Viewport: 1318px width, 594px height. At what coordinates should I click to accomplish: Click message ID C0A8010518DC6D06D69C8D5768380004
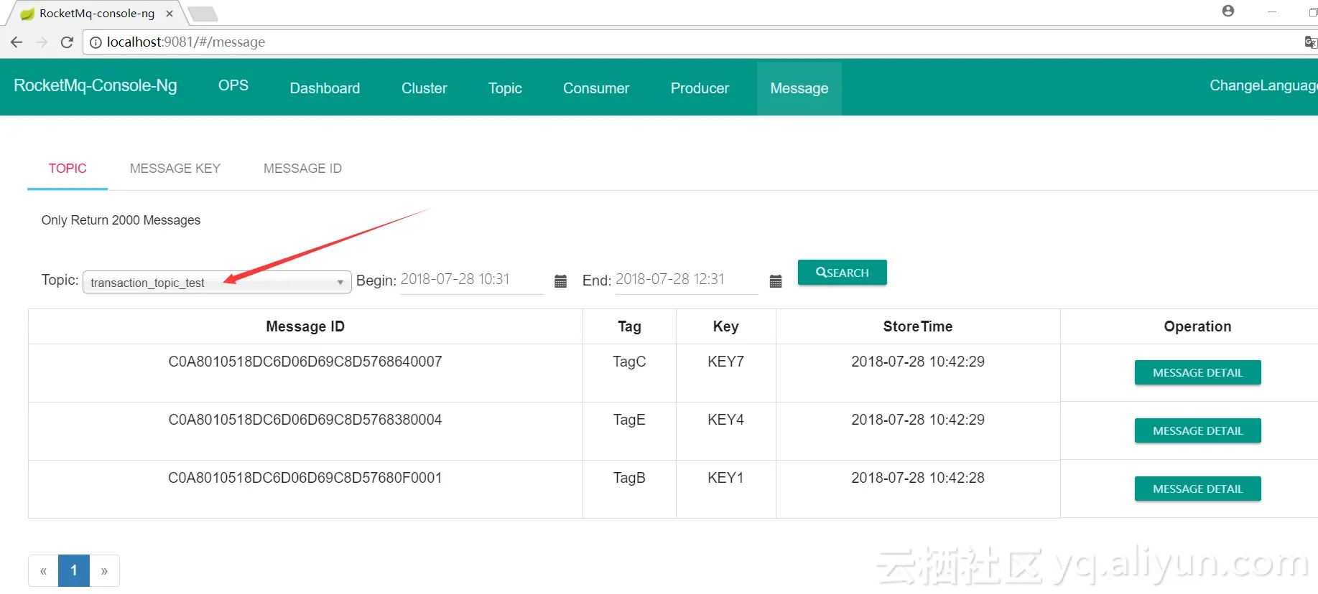(305, 420)
